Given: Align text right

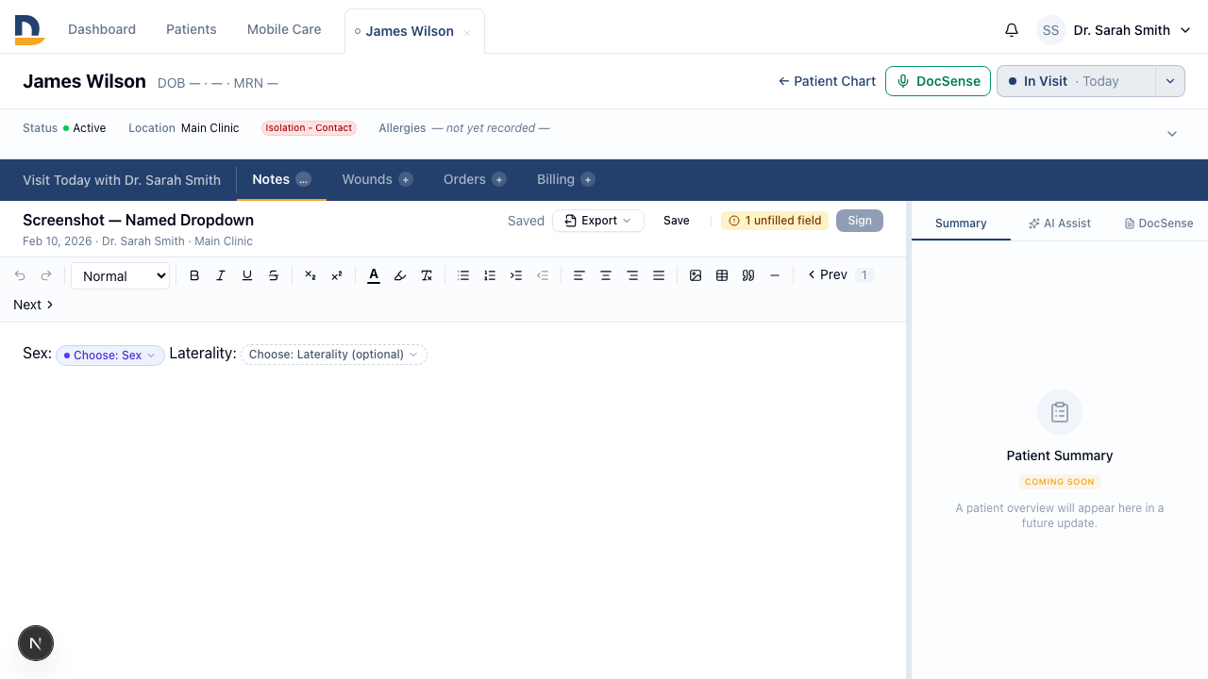Looking at the screenshot, I should pyautogui.click(x=632, y=275).
